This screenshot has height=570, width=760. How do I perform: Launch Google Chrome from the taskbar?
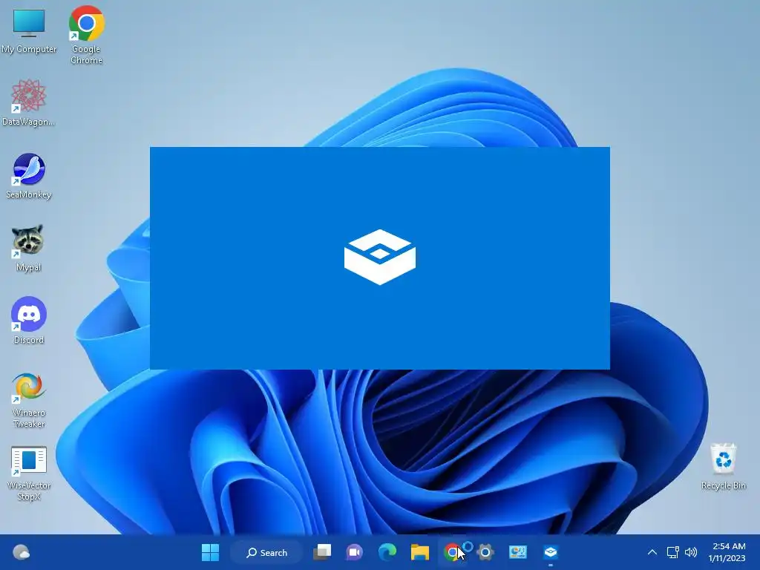pyautogui.click(x=452, y=552)
